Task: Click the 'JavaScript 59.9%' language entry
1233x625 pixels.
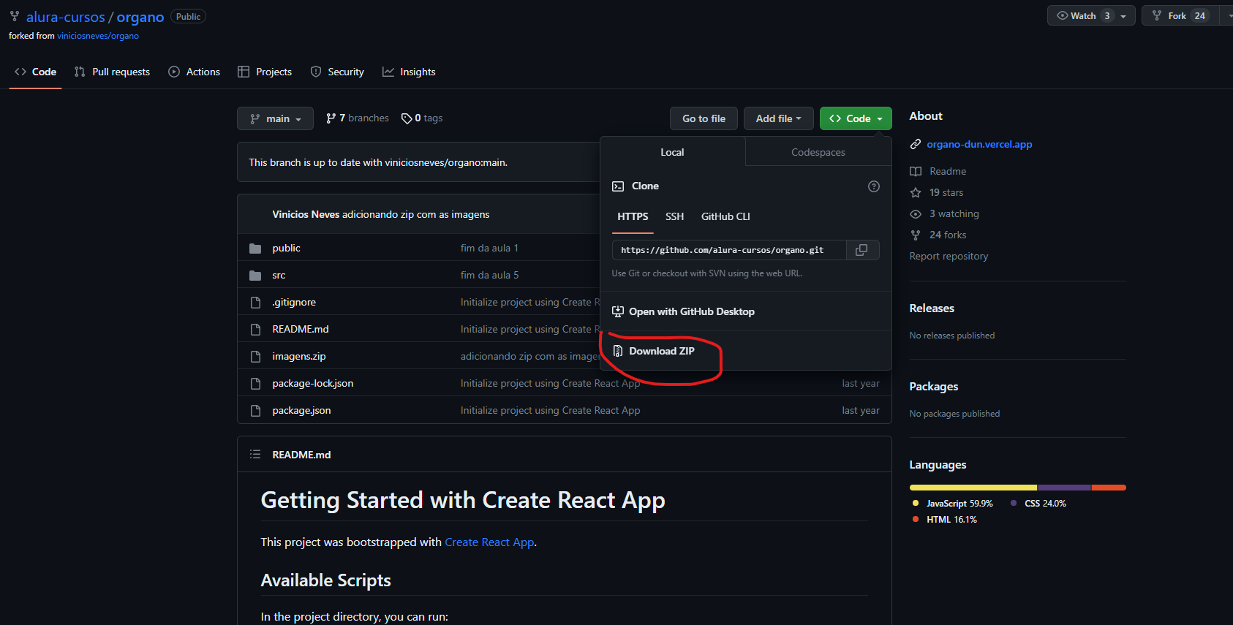Action: click(959, 504)
